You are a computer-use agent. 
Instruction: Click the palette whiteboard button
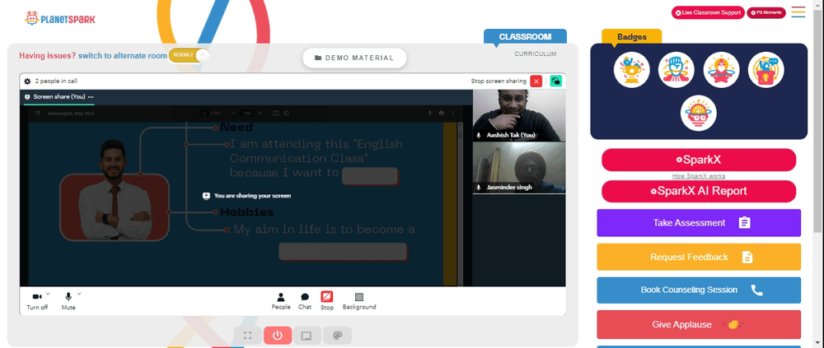(337, 336)
